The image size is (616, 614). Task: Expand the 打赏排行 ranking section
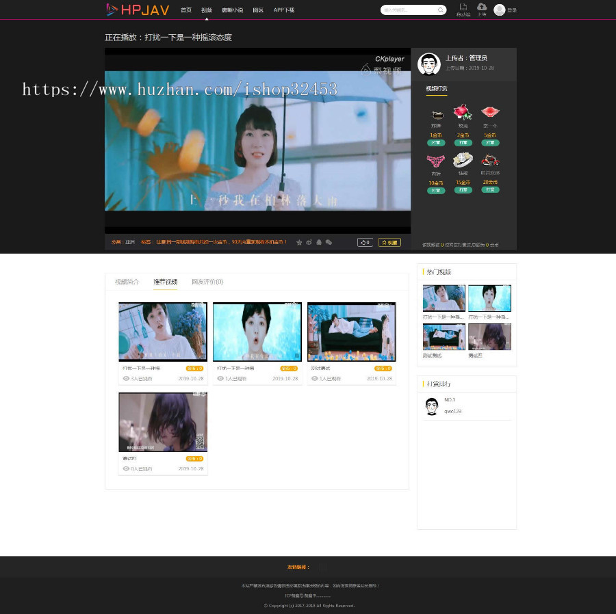[x=441, y=384]
